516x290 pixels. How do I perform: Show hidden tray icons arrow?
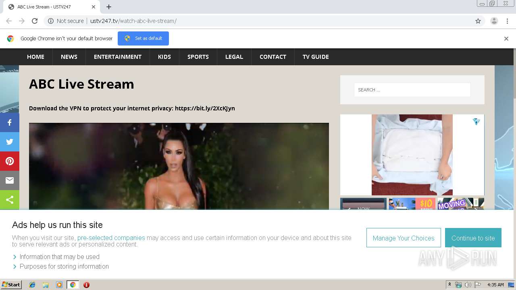(449, 285)
